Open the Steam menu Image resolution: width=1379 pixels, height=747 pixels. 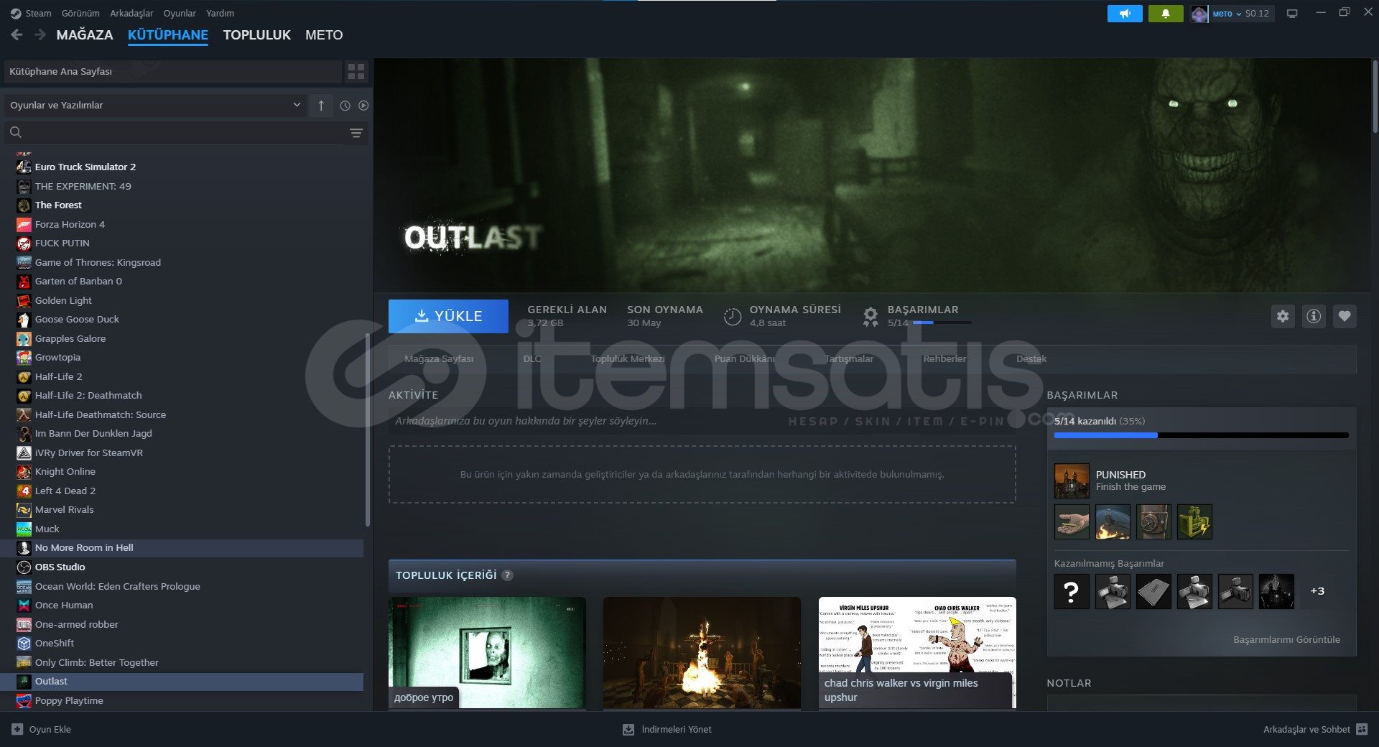tap(38, 13)
